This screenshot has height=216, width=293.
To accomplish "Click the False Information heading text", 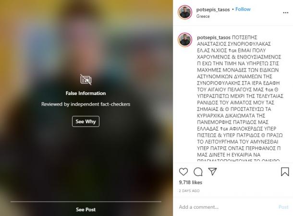I will pyautogui.click(x=86, y=93).
